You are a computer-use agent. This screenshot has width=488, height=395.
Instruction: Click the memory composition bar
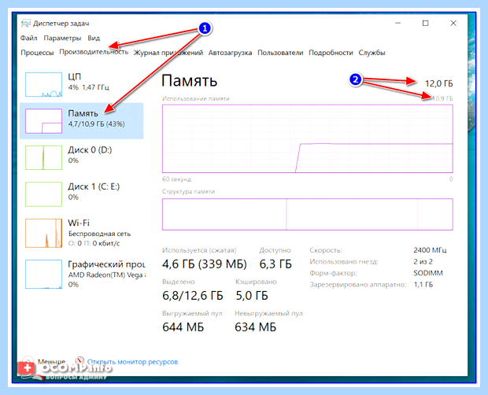[308, 214]
